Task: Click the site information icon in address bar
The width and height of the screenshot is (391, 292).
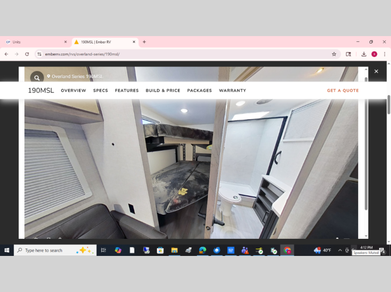Action: (40, 54)
